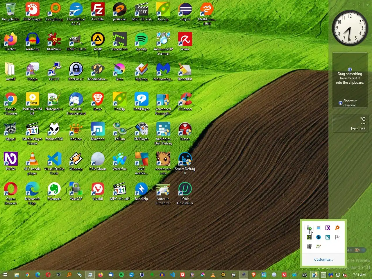Click the 'eevees are cute' desktop icon
This screenshot has width=372, height=279.
(x=163, y=164)
